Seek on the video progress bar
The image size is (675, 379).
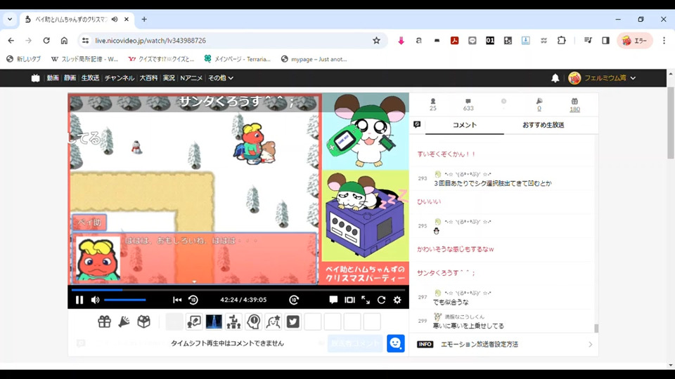238,290
